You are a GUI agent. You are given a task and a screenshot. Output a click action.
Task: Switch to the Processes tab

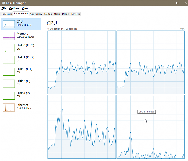[7, 14]
